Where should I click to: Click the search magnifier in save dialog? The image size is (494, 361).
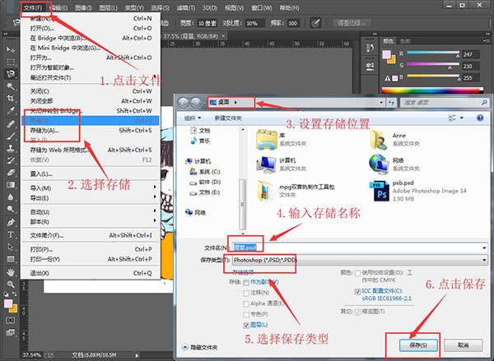tap(484, 102)
